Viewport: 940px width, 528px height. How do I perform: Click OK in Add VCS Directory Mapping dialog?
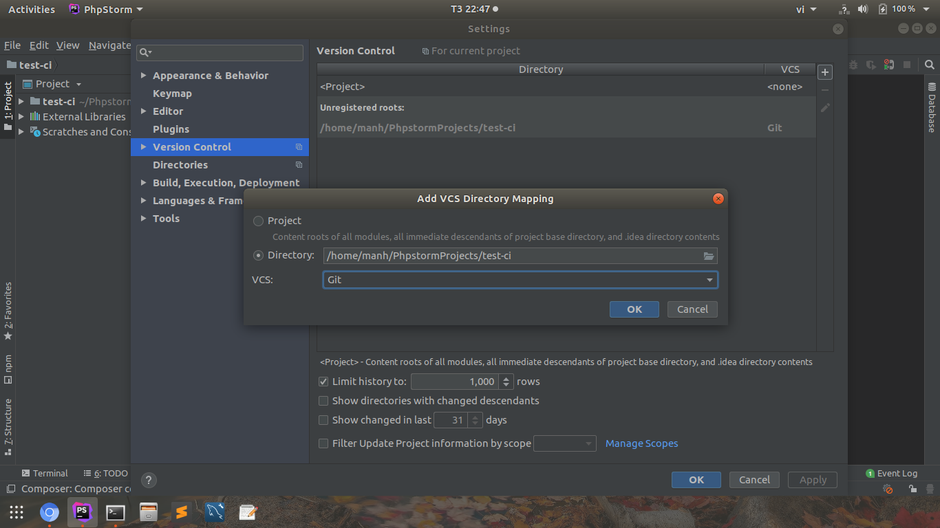coord(634,309)
